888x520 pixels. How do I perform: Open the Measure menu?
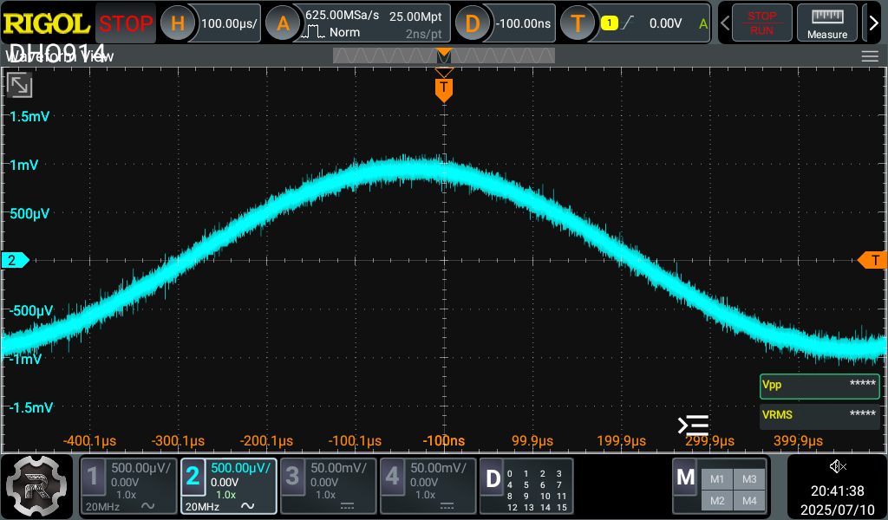[826, 23]
